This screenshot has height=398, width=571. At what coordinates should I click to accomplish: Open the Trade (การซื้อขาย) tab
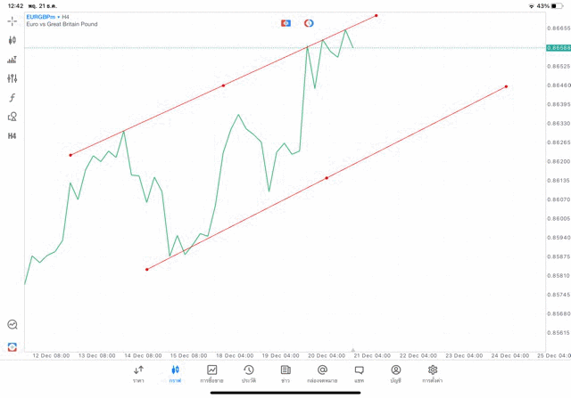(211, 374)
